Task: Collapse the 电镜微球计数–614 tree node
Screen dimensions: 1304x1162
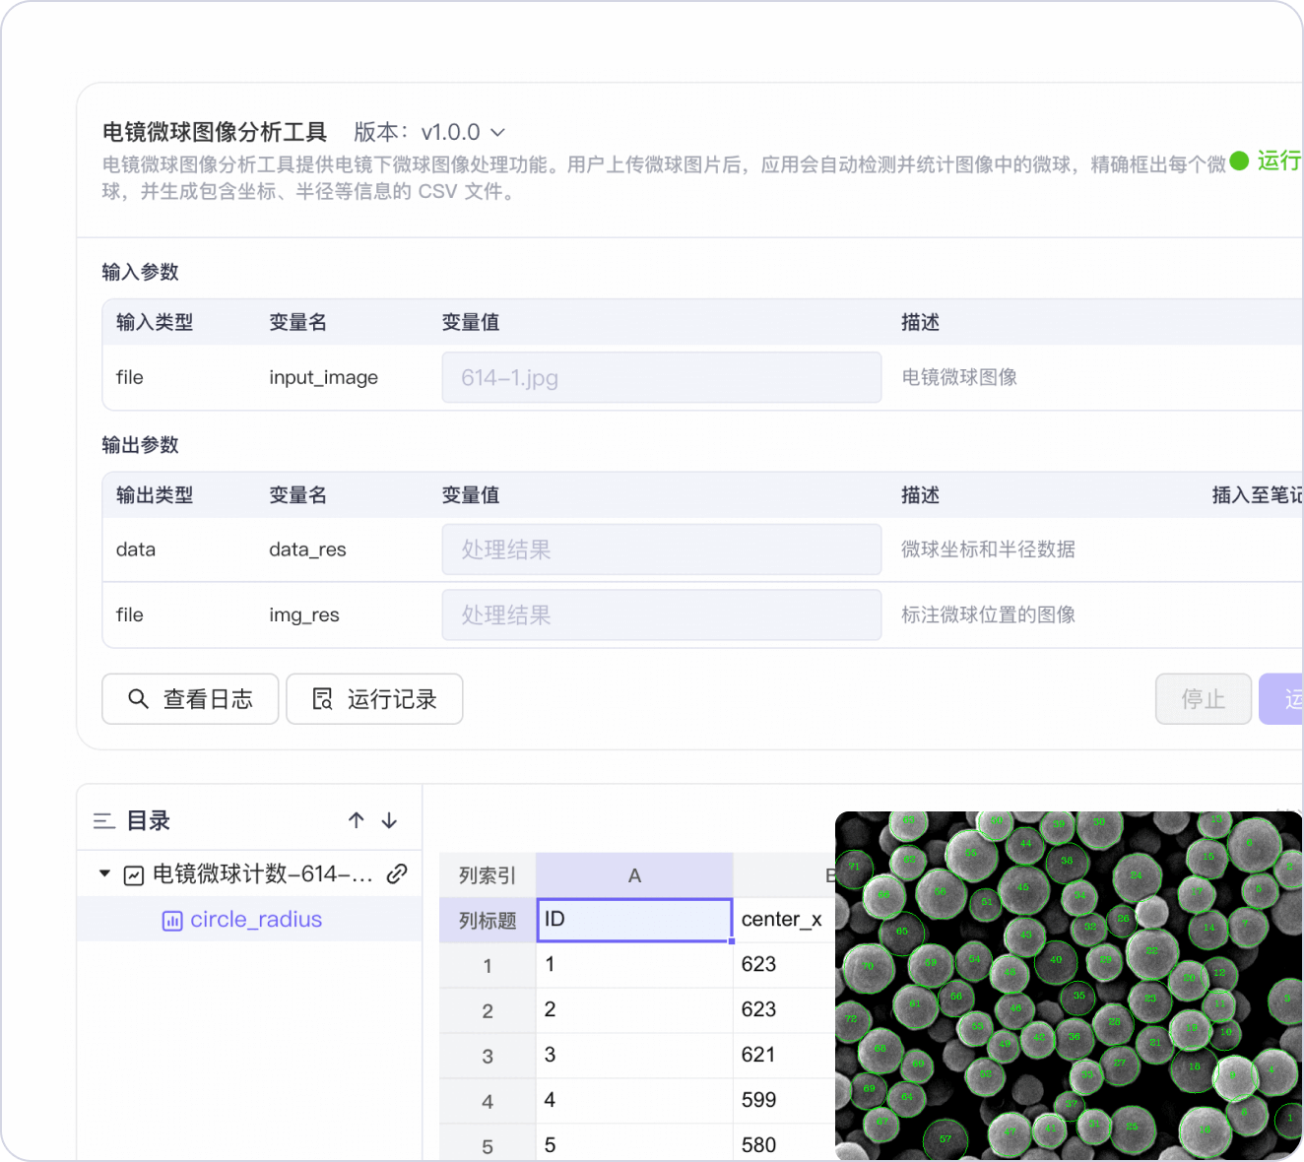Action: (x=104, y=873)
